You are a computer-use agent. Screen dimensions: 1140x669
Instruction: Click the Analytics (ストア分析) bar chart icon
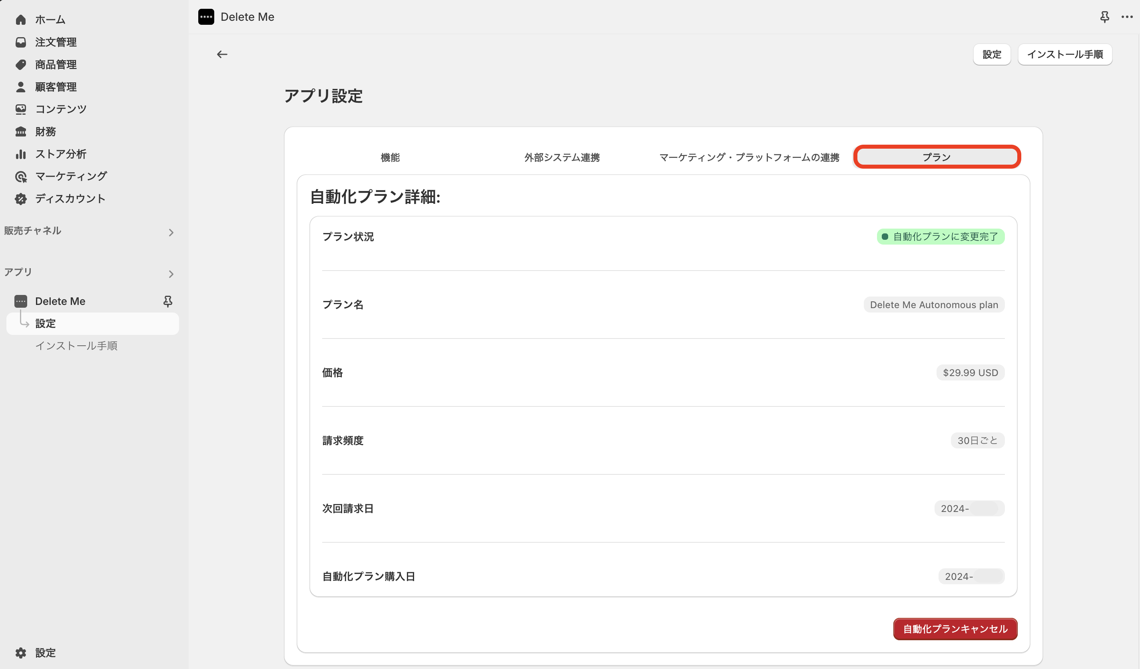point(21,154)
